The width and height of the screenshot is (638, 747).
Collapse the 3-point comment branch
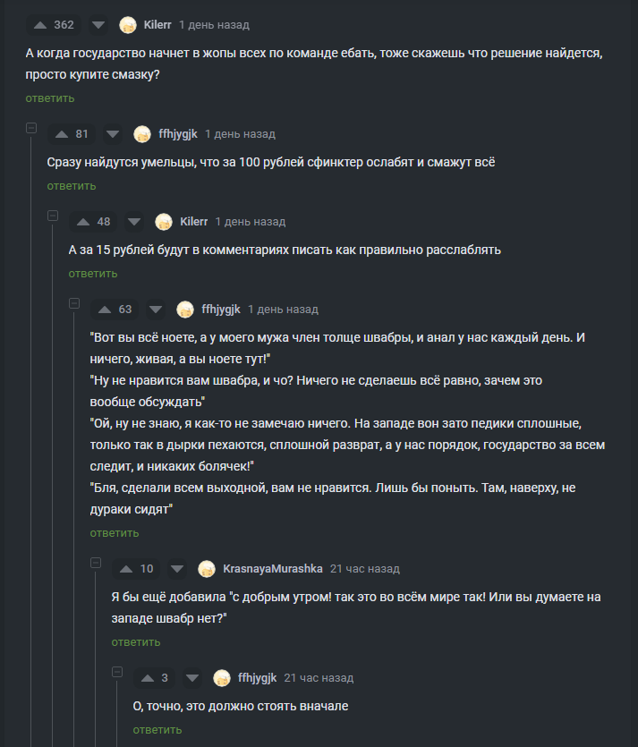[x=117, y=672]
